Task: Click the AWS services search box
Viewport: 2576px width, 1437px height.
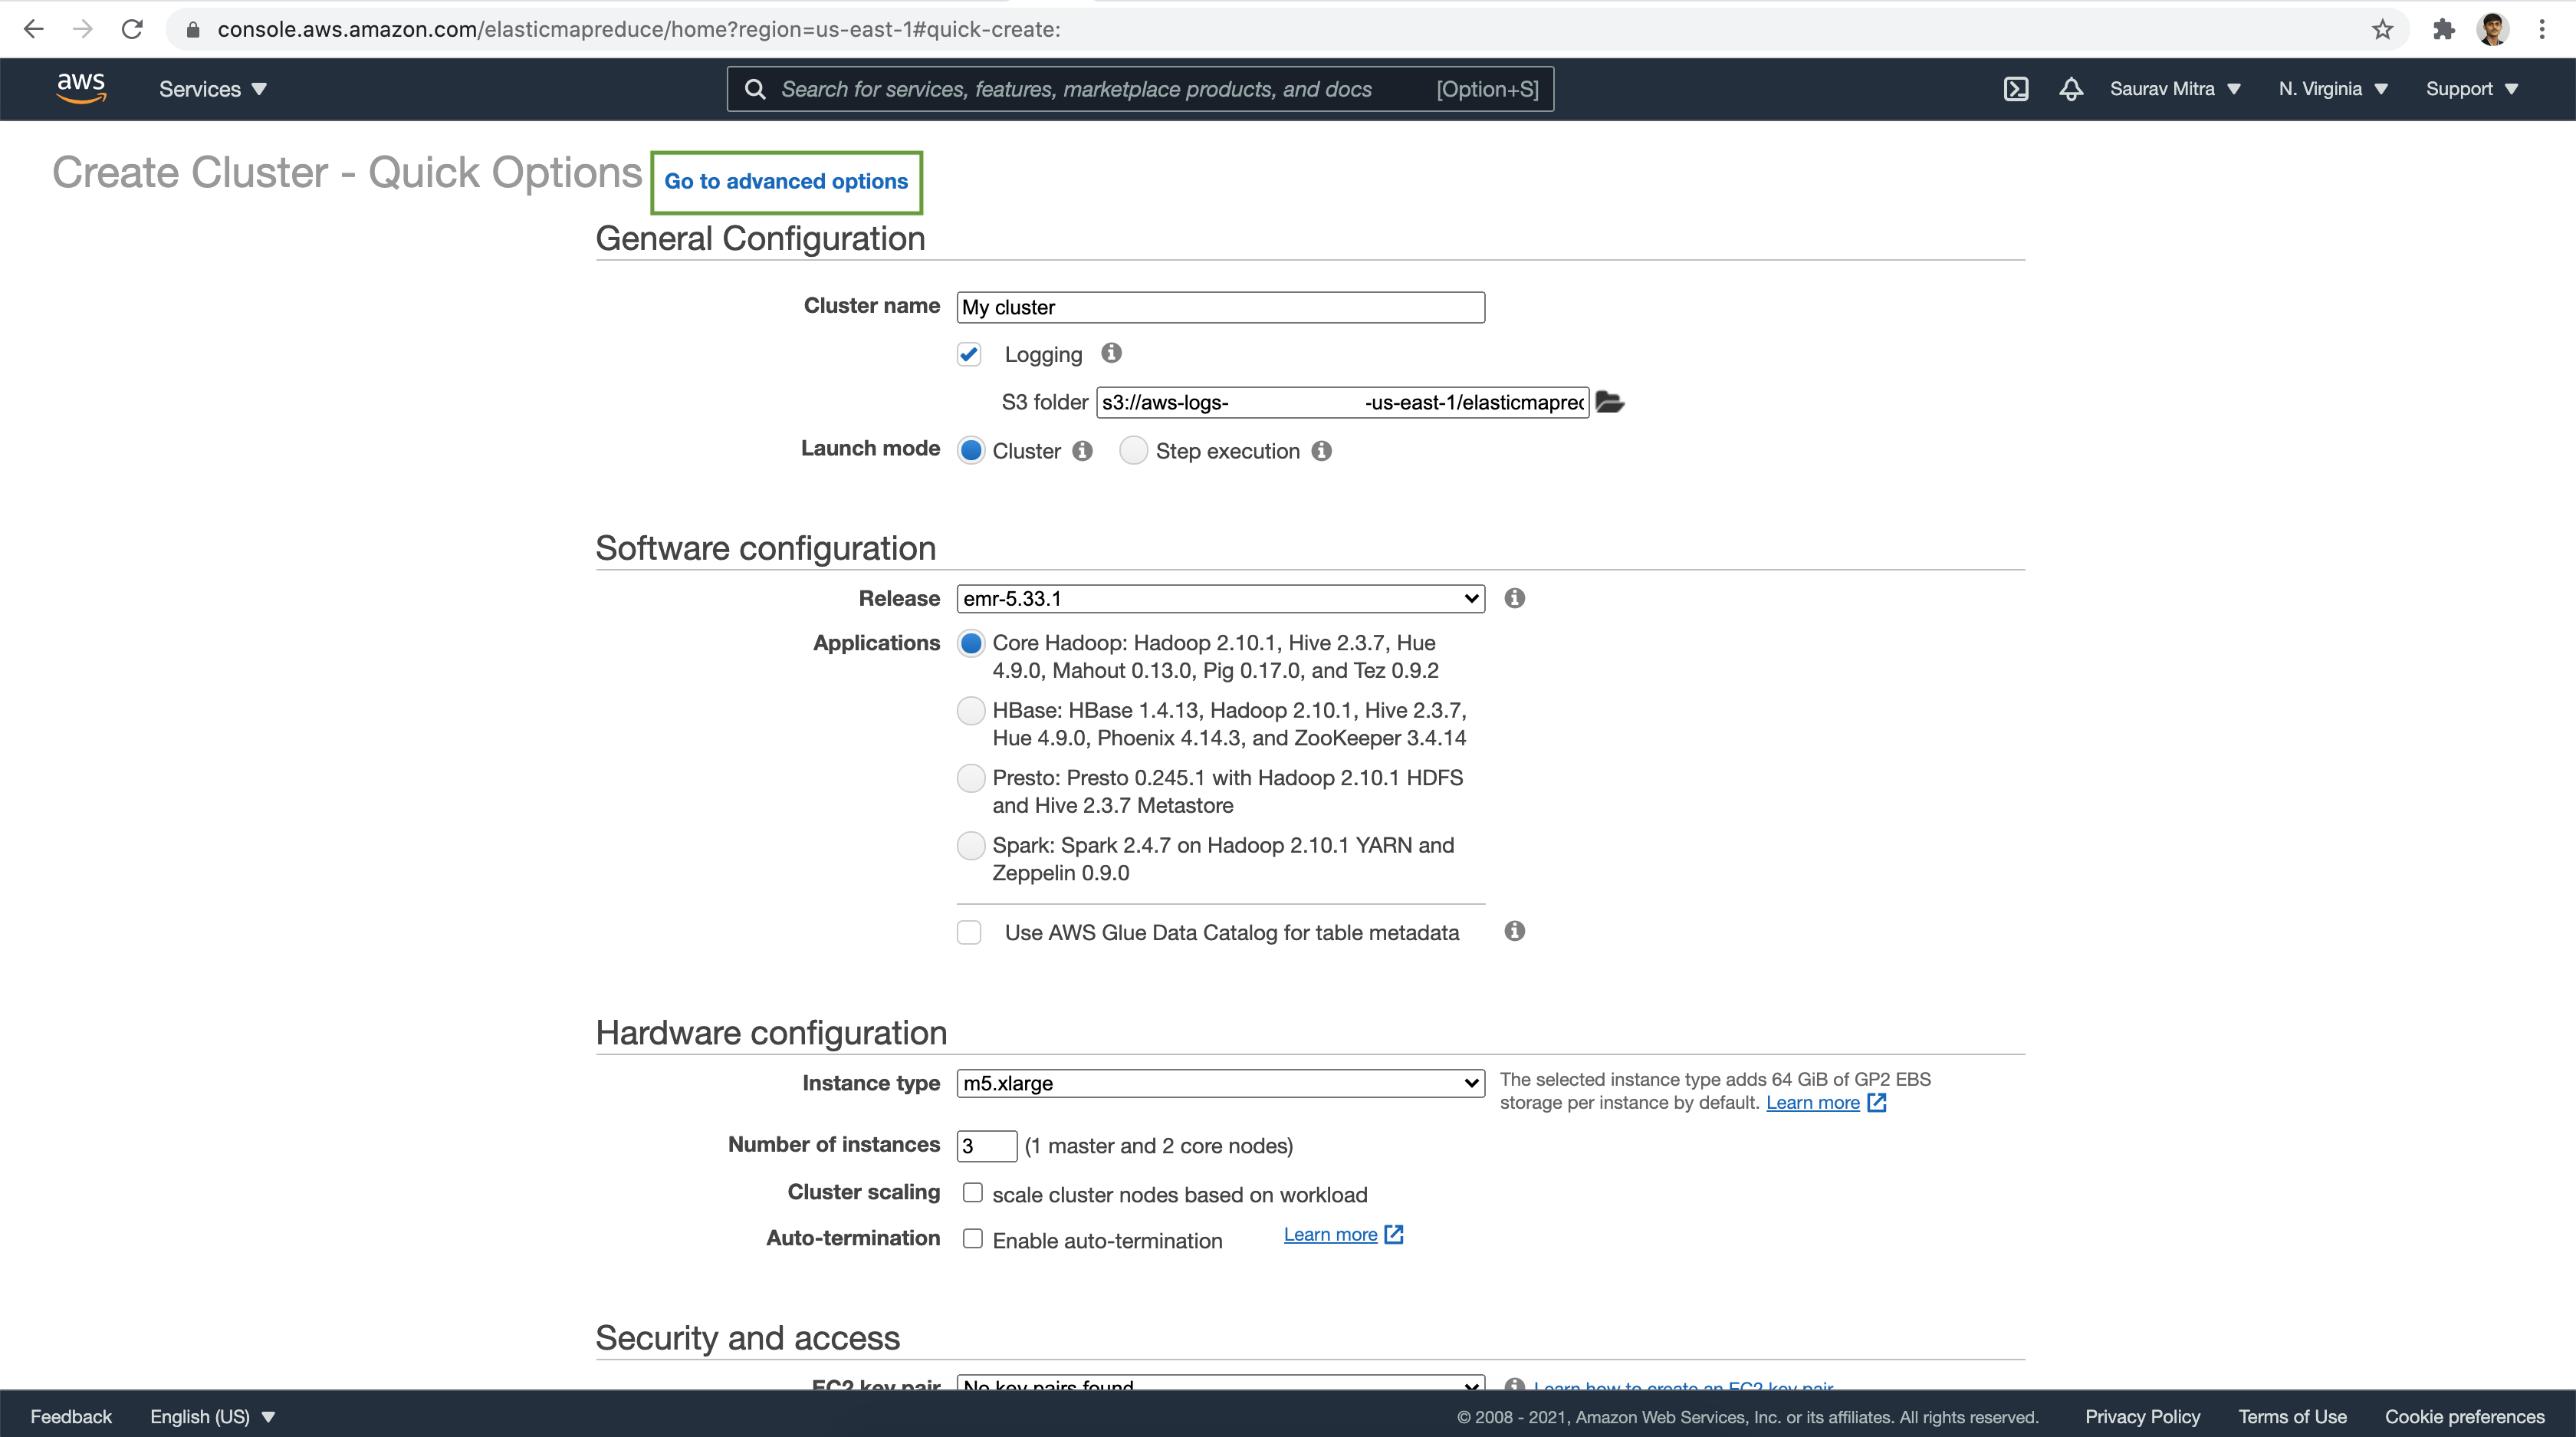Action: [x=1140, y=89]
